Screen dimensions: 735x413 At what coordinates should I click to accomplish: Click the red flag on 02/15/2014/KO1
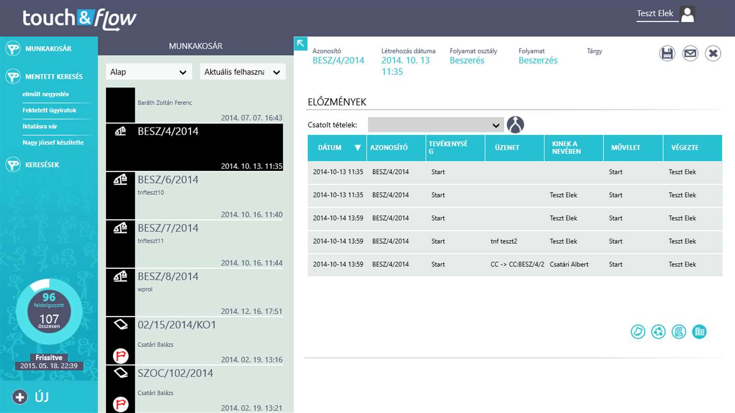(x=120, y=355)
